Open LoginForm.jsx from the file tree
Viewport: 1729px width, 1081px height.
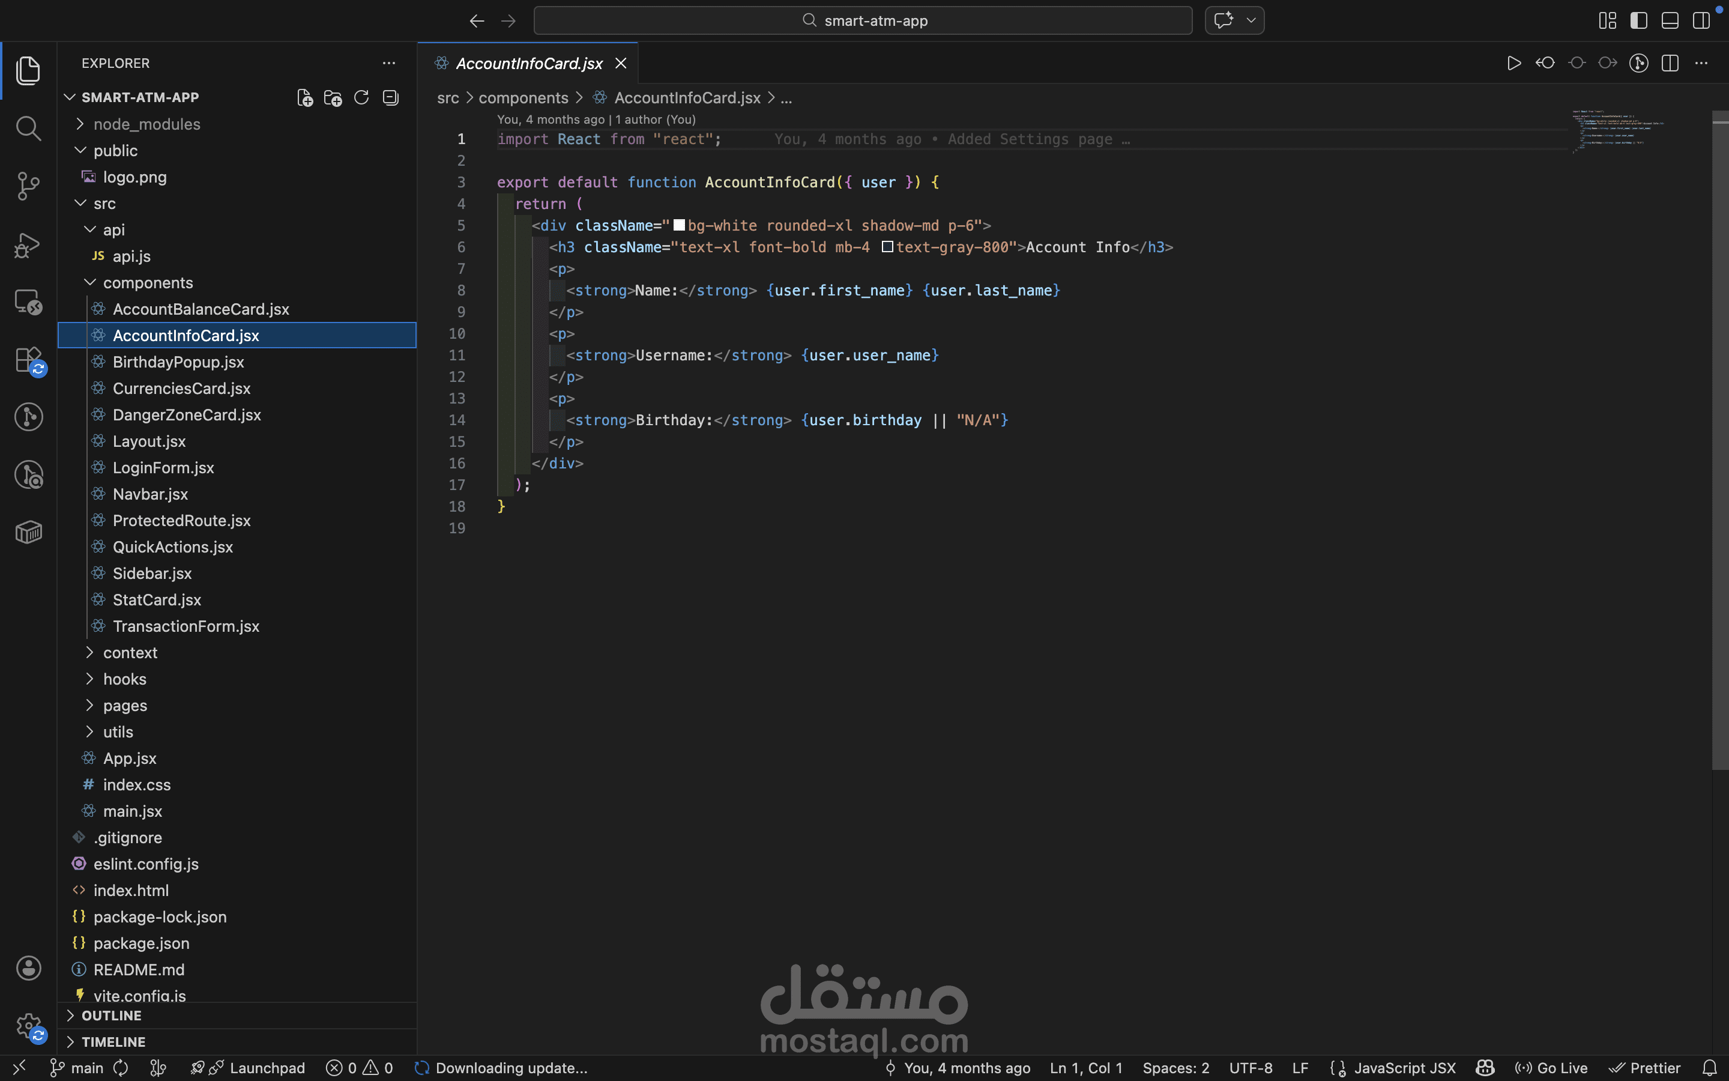pos(163,468)
